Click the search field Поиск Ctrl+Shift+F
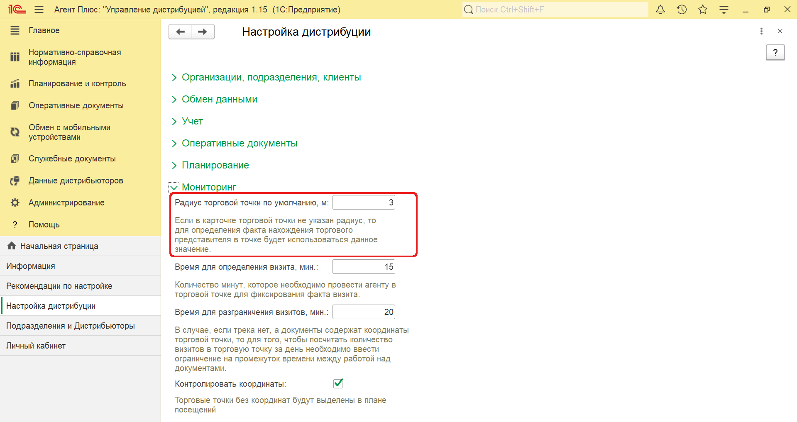This screenshot has height=422, width=797. (x=555, y=10)
